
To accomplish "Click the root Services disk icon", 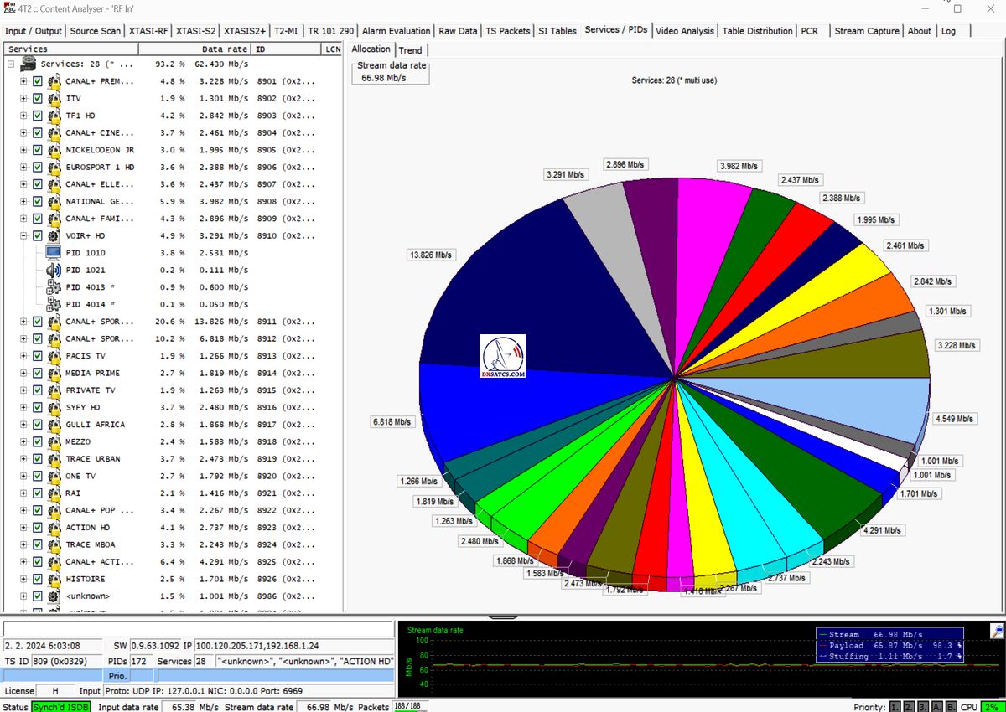I will click(29, 64).
